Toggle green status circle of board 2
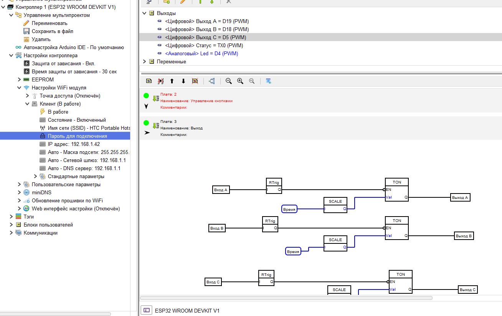Image resolution: width=502 pixels, height=316 pixels. pos(146,96)
